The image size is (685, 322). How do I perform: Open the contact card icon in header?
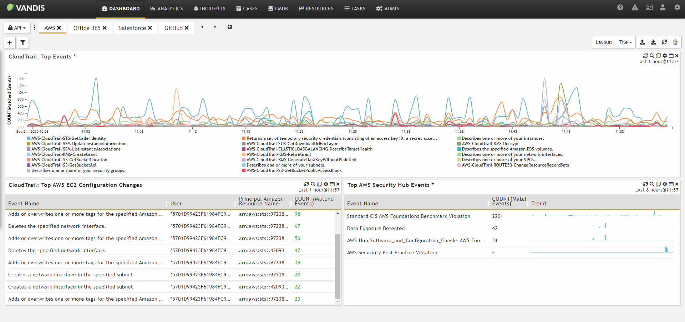(649, 7)
